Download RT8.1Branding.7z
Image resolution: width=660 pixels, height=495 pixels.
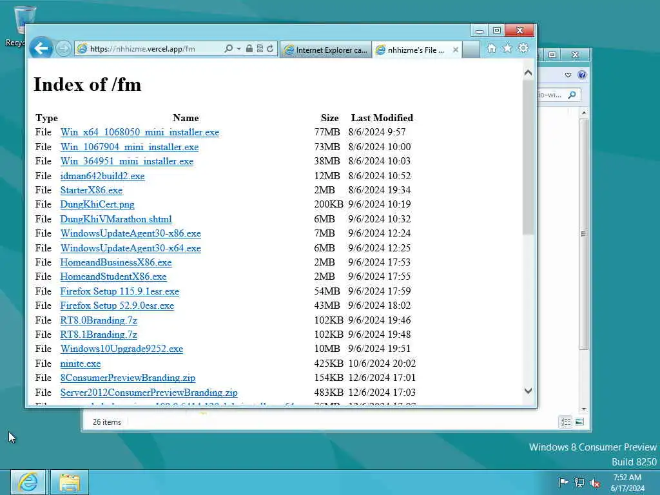(x=99, y=335)
